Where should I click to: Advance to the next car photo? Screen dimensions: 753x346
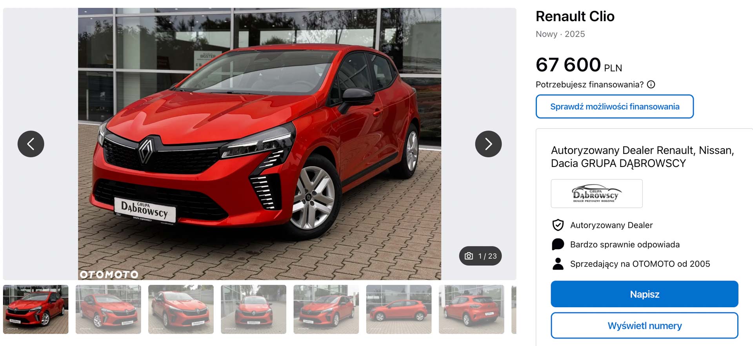click(488, 144)
